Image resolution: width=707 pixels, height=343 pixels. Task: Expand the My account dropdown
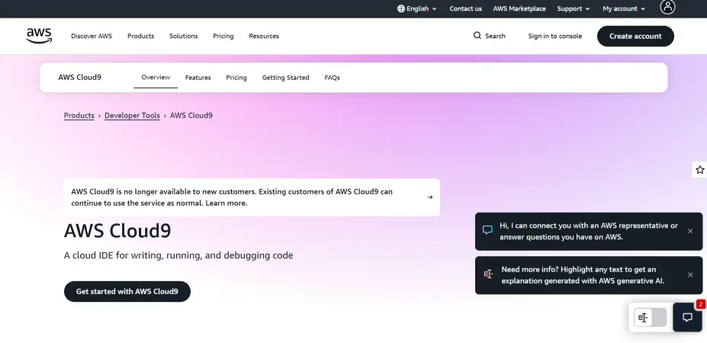(x=624, y=8)
